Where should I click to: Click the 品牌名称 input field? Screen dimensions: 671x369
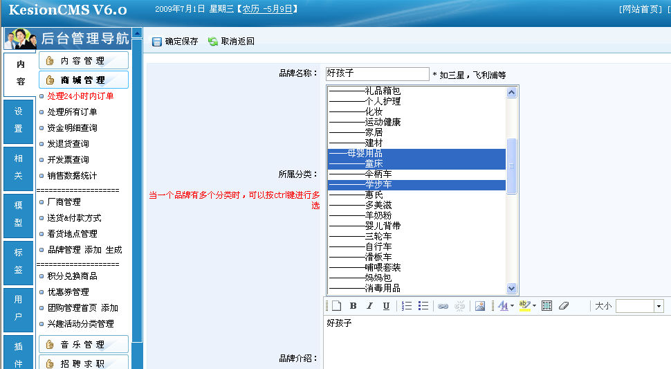[x=377, y=73]
